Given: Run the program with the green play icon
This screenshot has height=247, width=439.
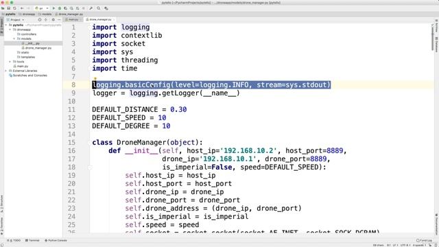Looking at the screenshot, I should coord(54,8).
